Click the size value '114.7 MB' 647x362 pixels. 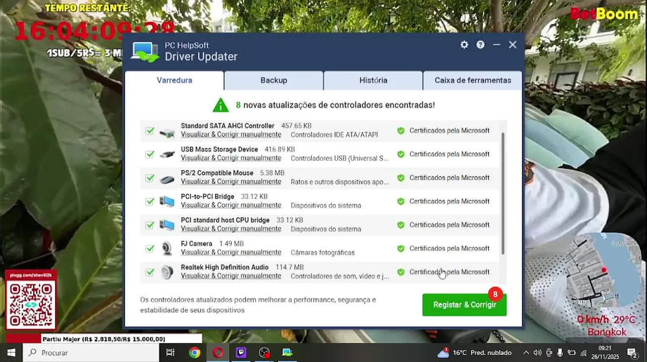pyautogui.click(x=290, y=267)
